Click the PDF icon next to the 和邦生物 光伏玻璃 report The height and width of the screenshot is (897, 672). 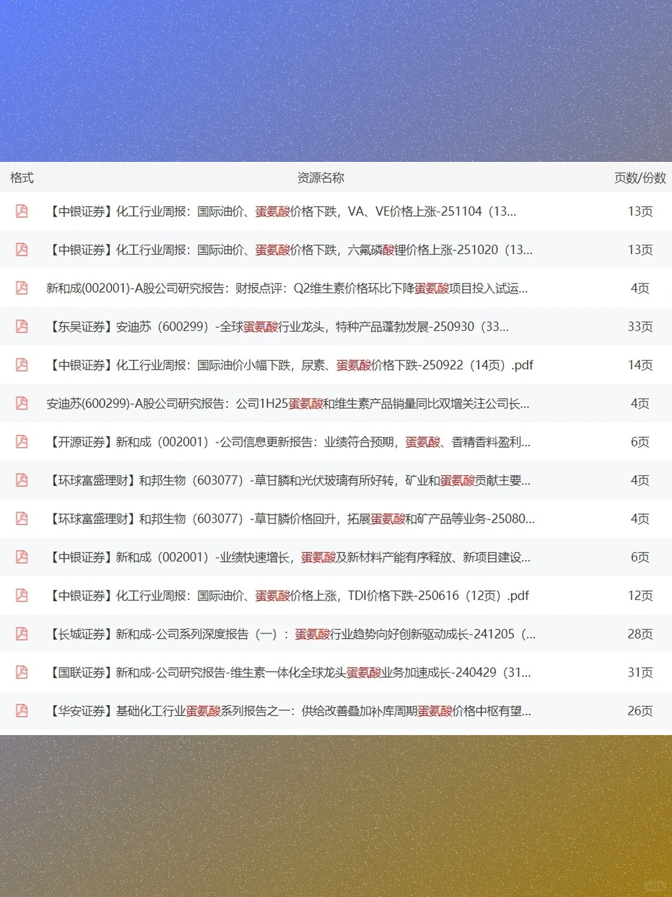(x=22, y=481)
